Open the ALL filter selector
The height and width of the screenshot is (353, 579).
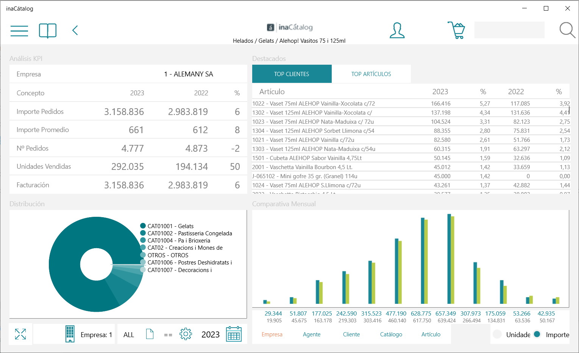129,335
